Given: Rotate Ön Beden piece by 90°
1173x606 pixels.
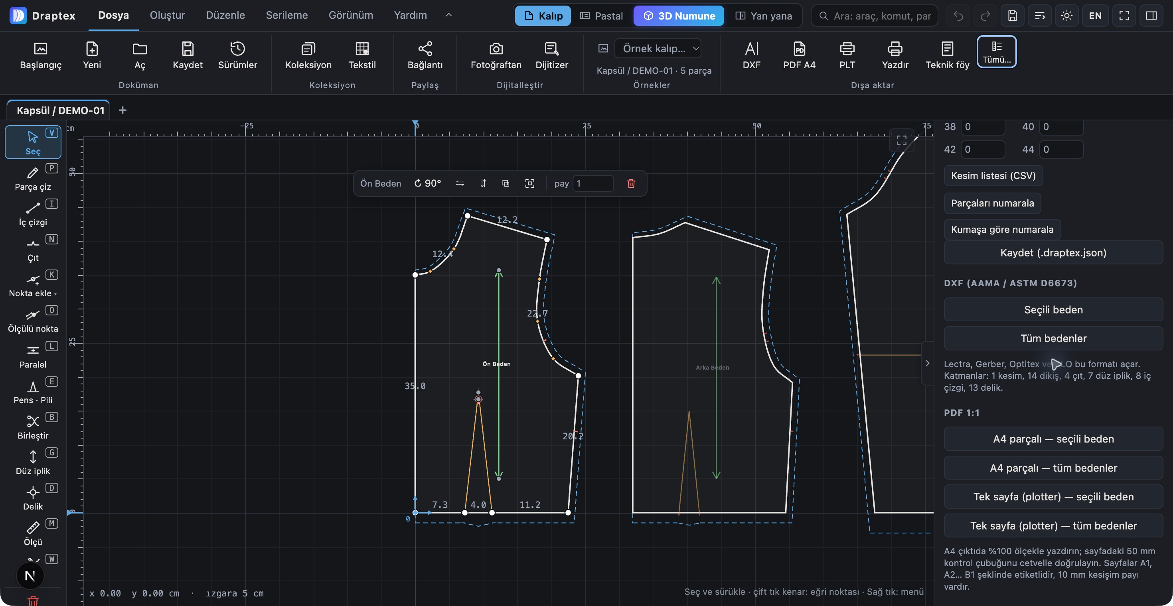Looking at the screenshot, I should click(x=427, y=183).
